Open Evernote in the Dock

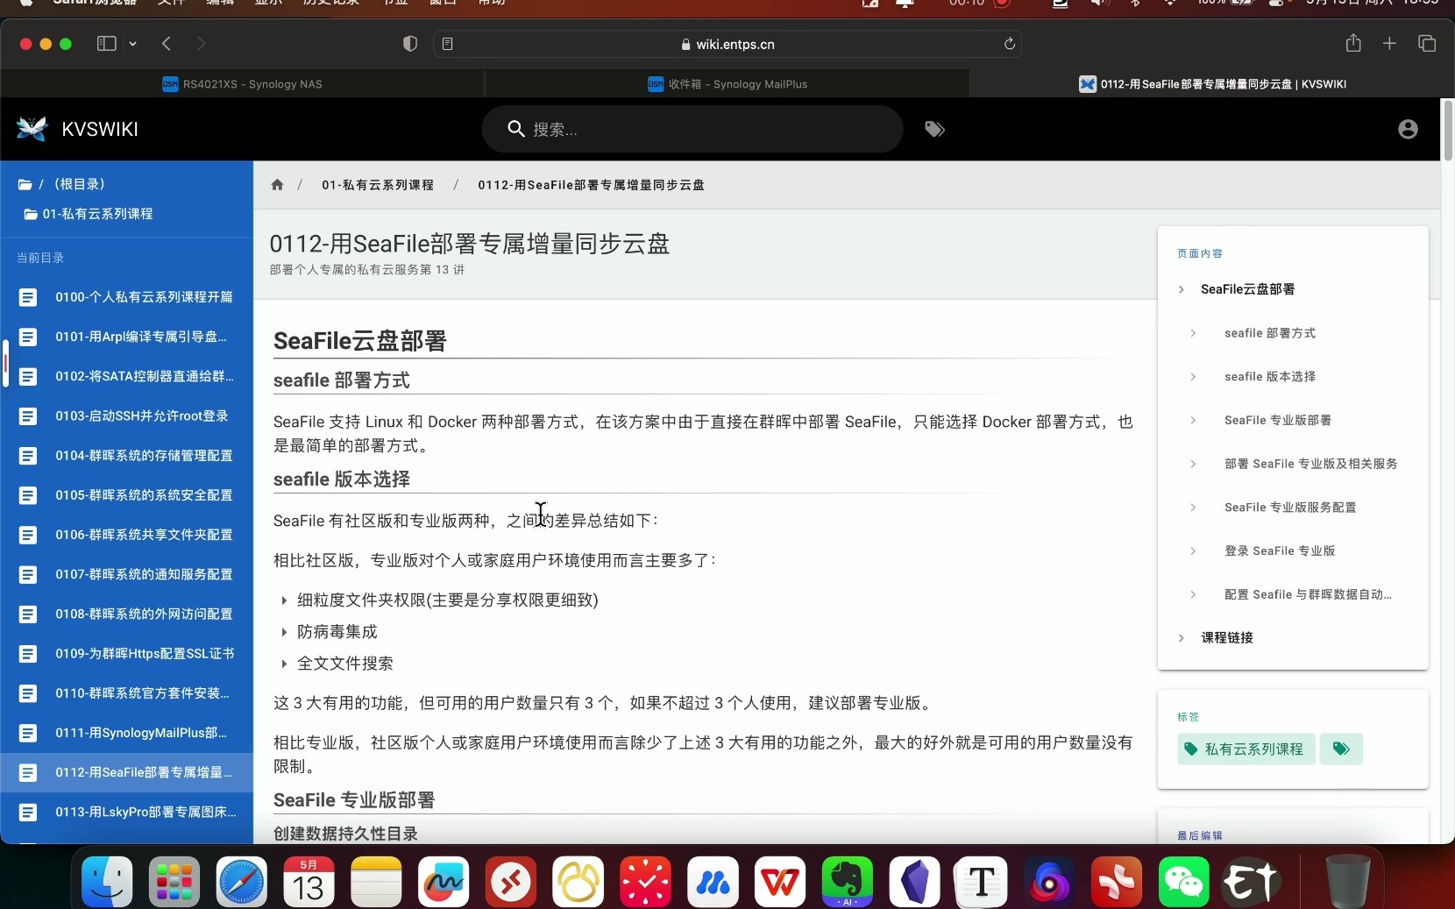pyautogui.click(x=848, y=881)
